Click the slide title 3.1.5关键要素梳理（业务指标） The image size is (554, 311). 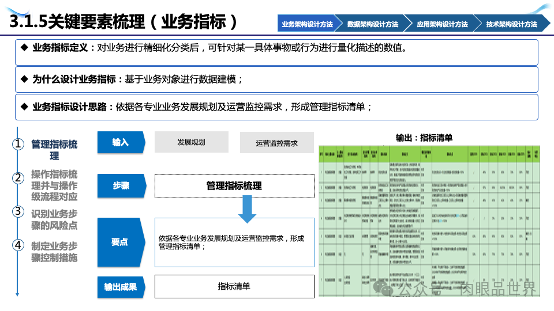123,21
